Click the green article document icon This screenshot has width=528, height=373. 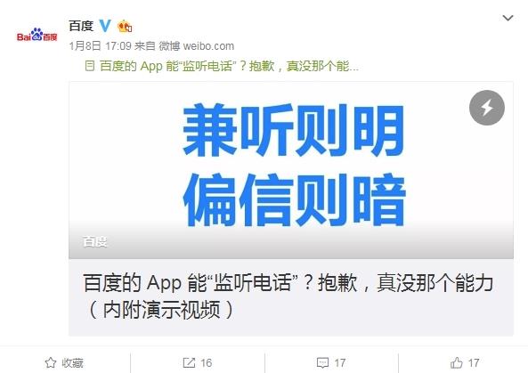[89, 65]
